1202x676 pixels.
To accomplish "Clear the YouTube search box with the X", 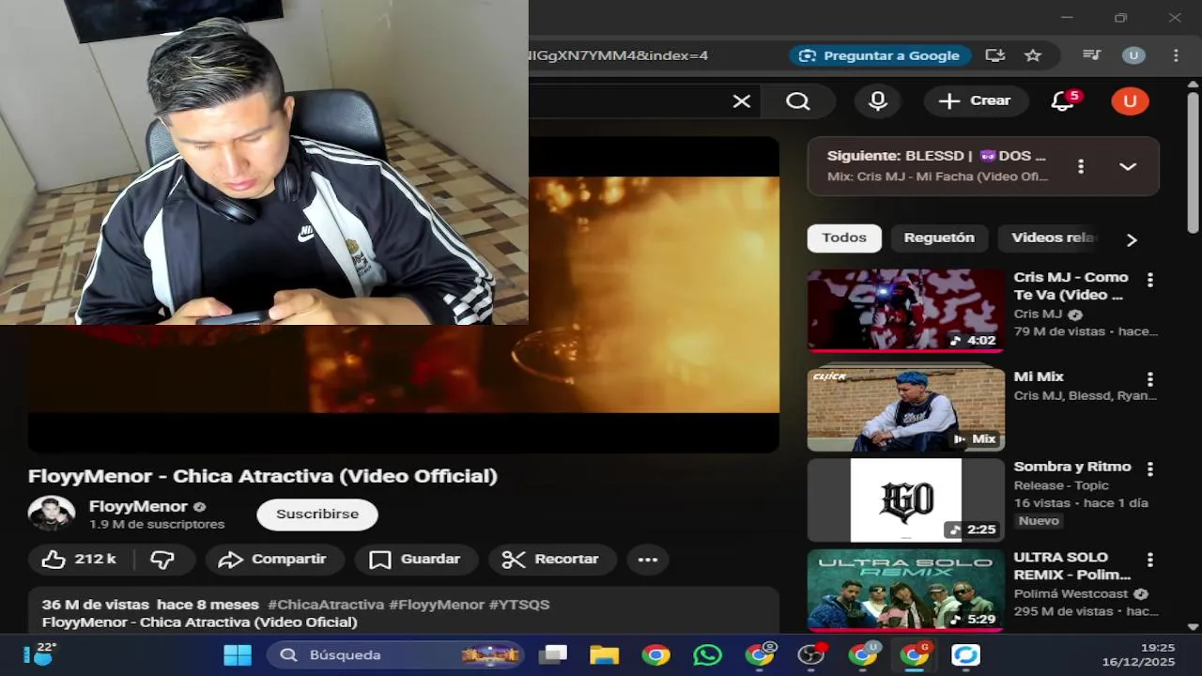I will (x=742, y=101).
